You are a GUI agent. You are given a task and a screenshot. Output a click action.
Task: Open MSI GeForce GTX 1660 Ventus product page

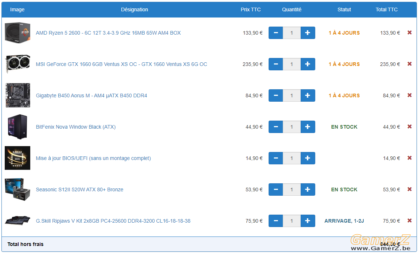122,64
